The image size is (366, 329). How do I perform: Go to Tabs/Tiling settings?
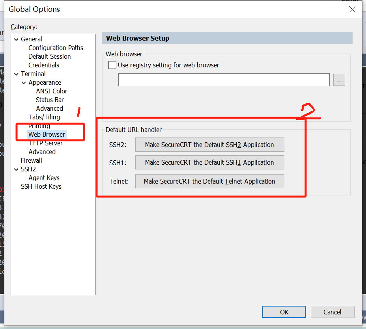pos(44,117)
